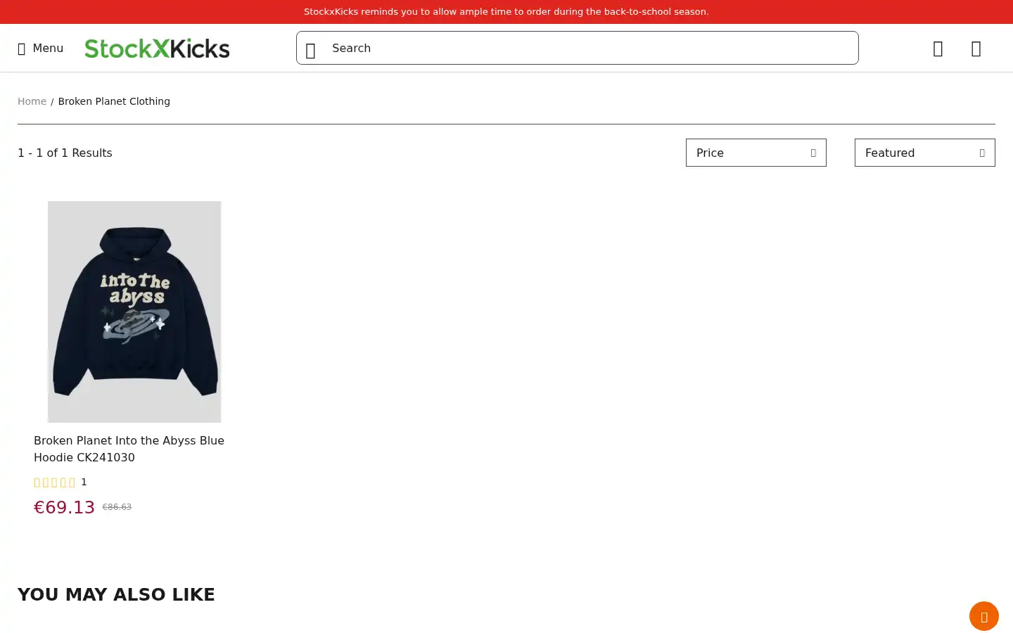Go to Home breadcrumb link
The height and width of the screenshot is (633, 1013).
pyautogui.click(x=32, y=101)
